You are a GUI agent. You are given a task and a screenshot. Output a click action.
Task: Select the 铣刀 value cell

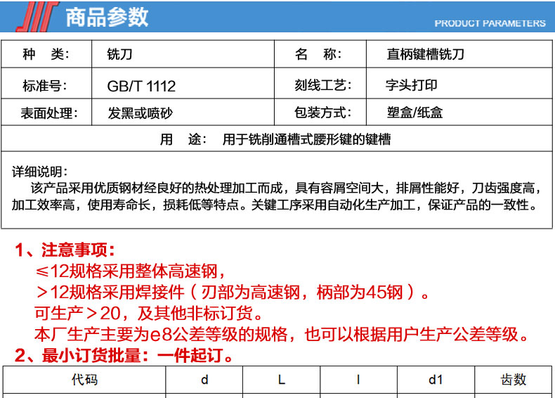[183, 54]
